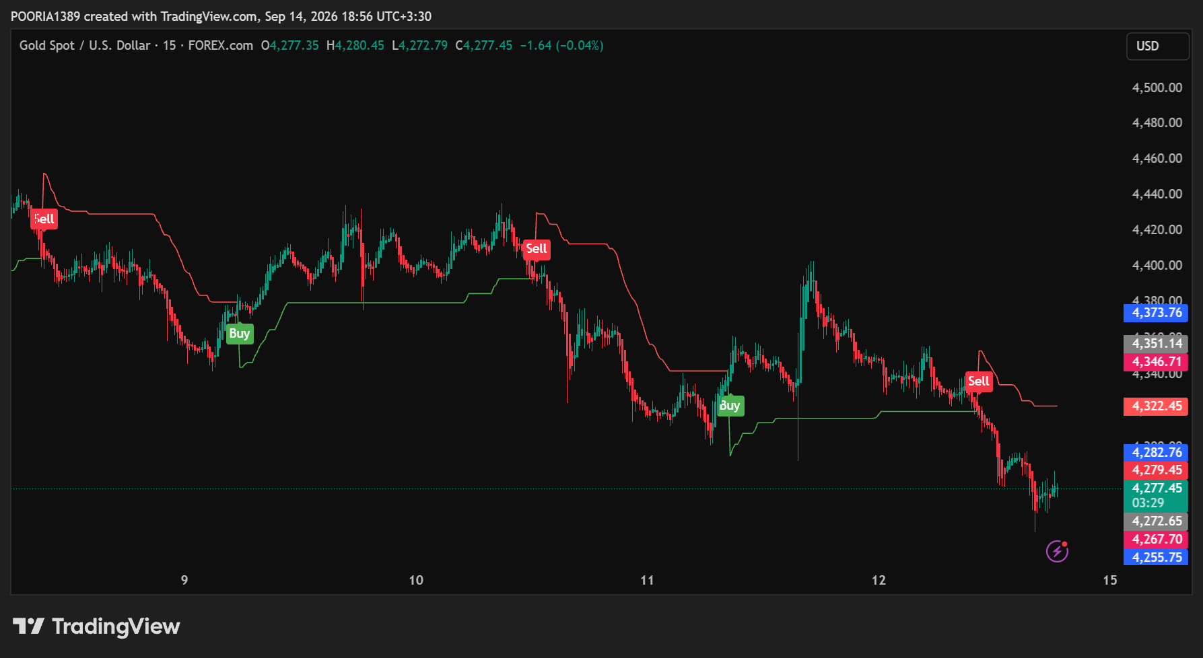Select the 4,373.76 blue price label
This screenshot has height=658, width=1203.
(x=1156, y=312)
